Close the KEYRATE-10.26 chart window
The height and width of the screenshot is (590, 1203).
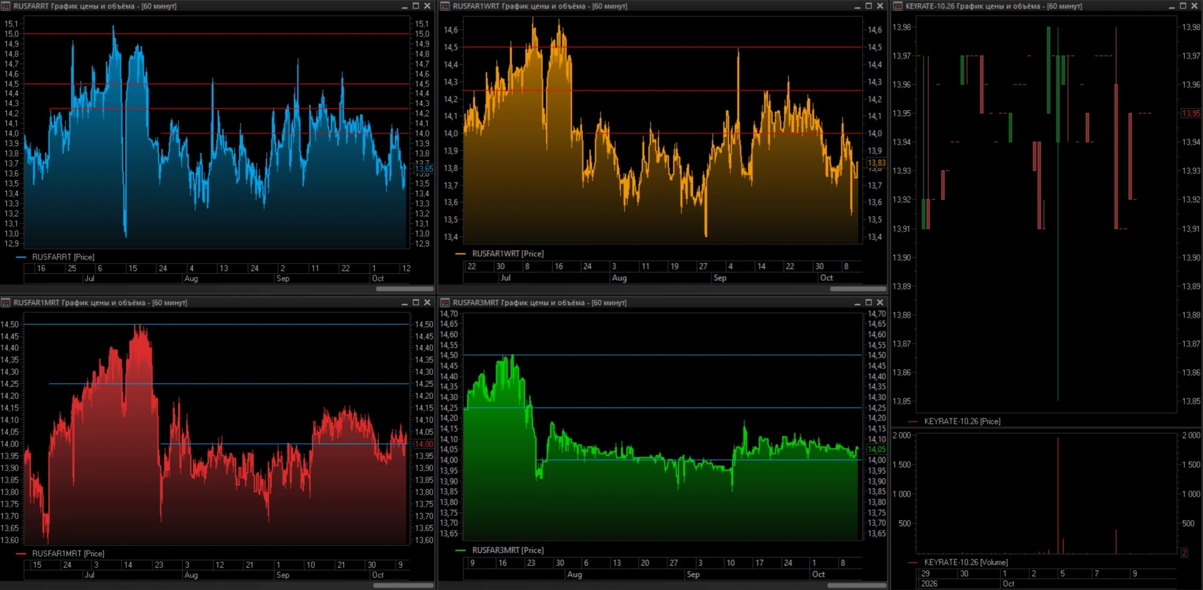[1194, 6]
